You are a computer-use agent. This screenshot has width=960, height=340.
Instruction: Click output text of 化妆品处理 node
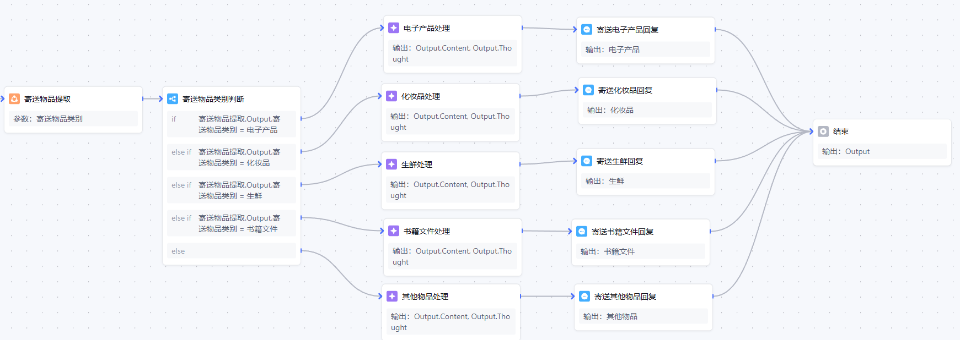point(450,122)
